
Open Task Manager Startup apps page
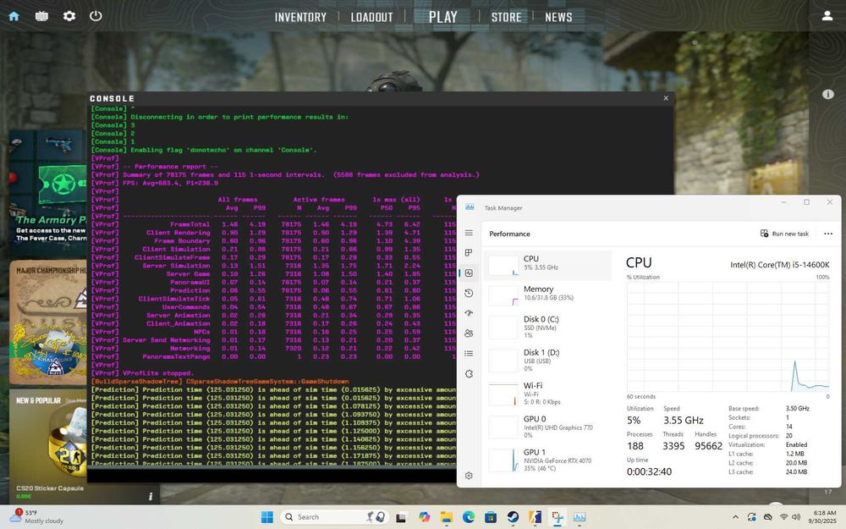pyautogui.click(x=469, y=313)
